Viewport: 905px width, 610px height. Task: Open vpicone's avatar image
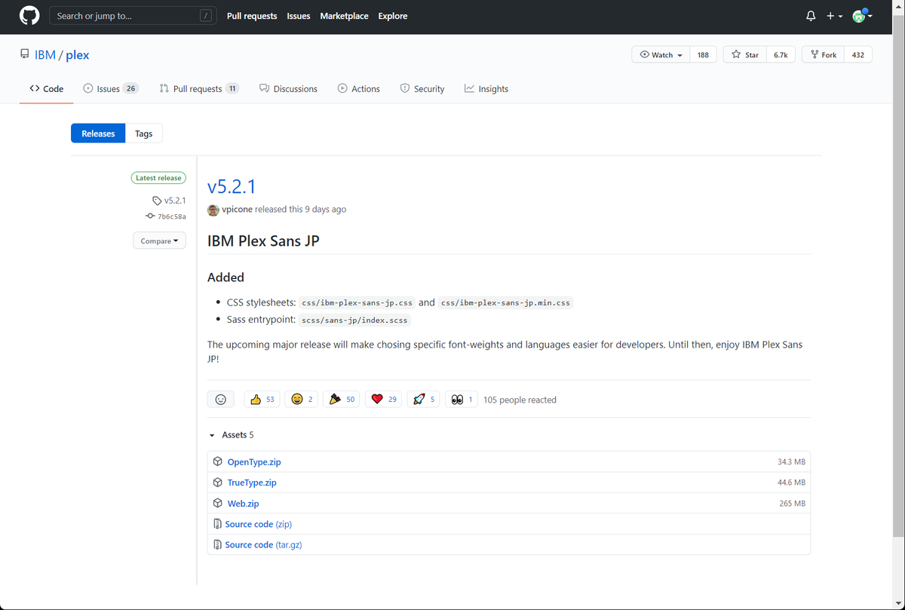coord(213,210)
